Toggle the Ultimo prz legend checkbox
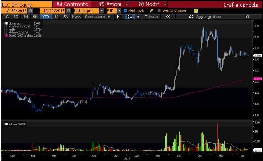Screen dimensions: 263x161 (6, 23)
